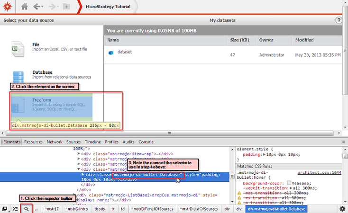Screen dimensions: 348x213
Task: Click the page vertical scrollbar thumb
Action: pos(345,50)
